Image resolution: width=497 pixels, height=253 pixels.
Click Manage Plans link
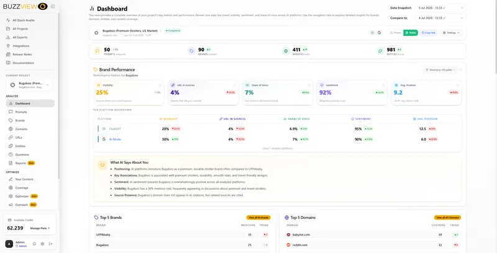[x=40, y=228]
